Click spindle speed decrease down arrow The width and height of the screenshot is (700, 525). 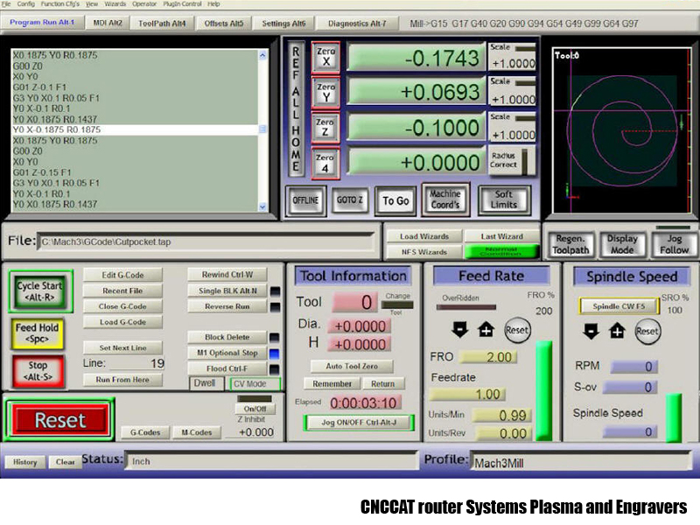590,332
